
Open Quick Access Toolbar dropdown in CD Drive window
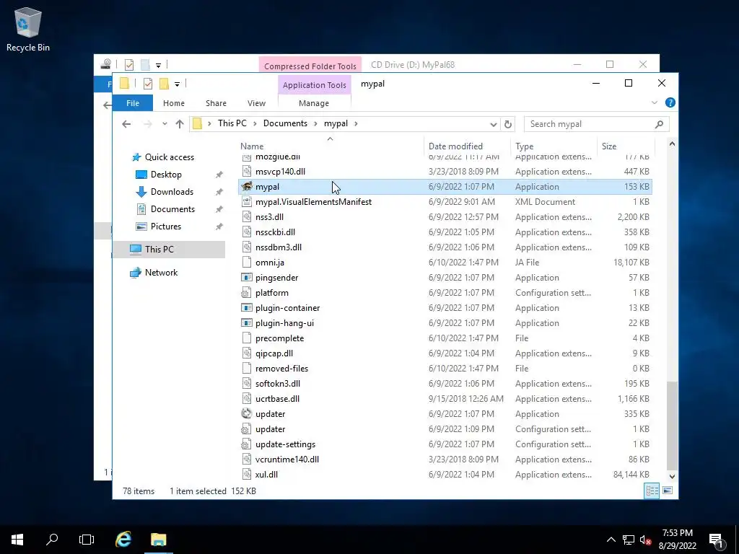[158, 65]
